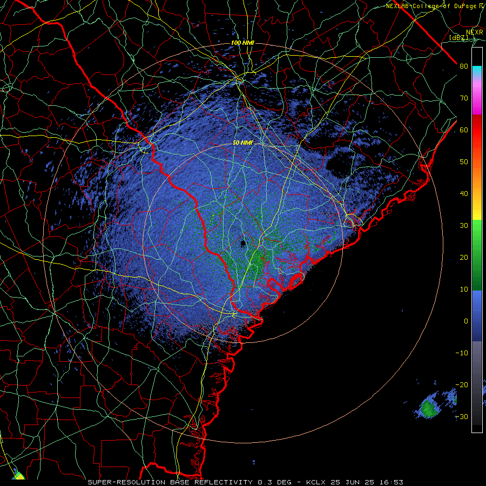Click the "KCLX" station identifier in the caption
The width and height of the screenshot is (486, 486).
click(x=316, y=482)
